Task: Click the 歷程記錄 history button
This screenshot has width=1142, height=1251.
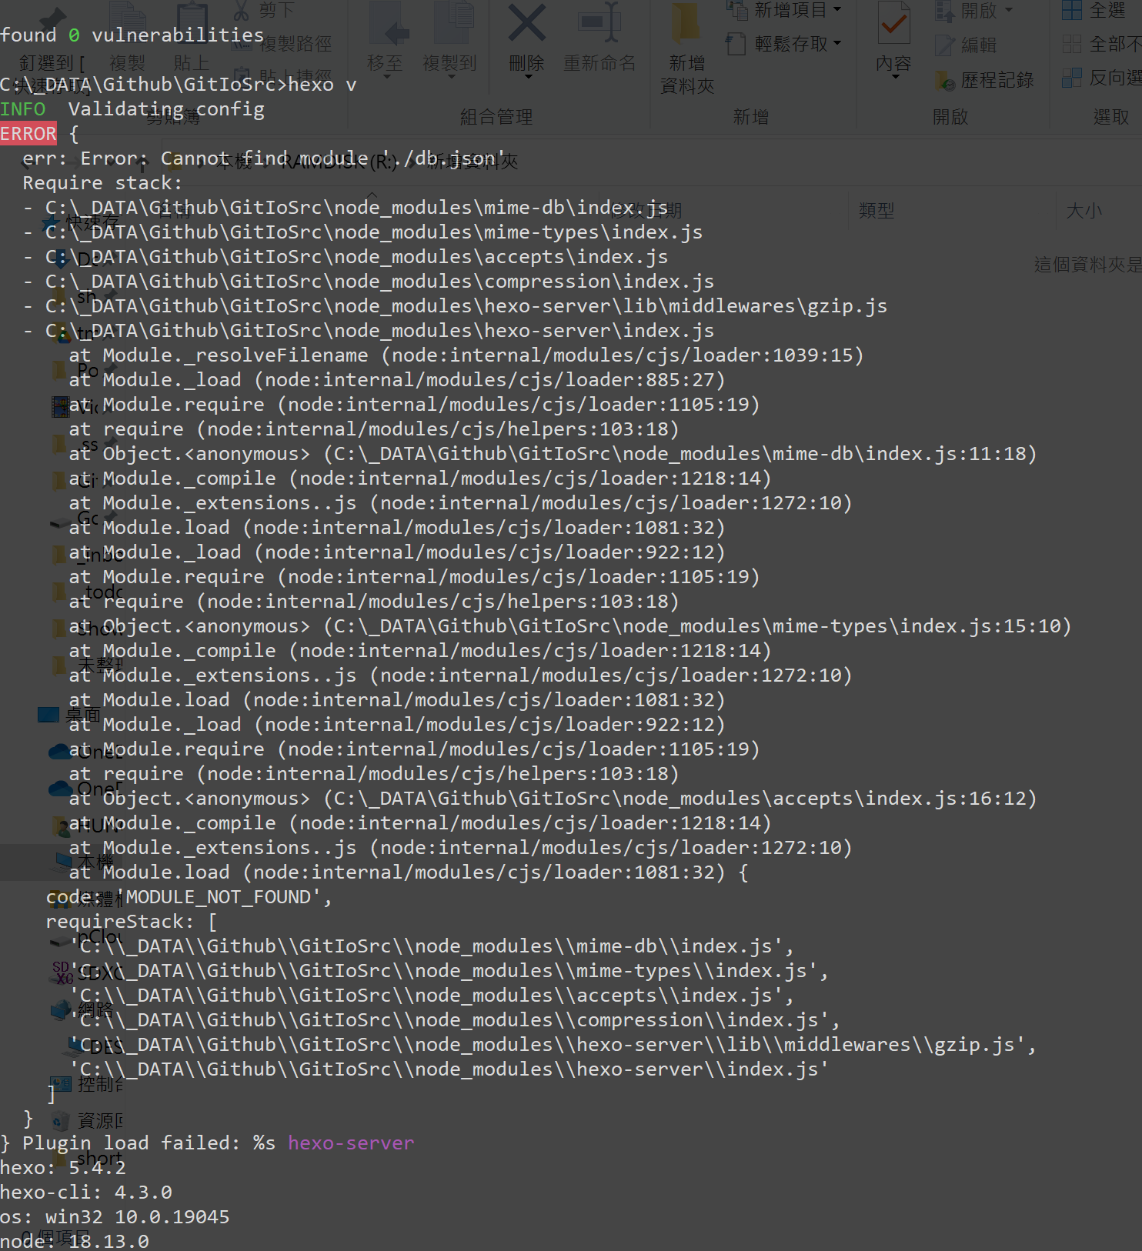Action: tap(985, 79)
